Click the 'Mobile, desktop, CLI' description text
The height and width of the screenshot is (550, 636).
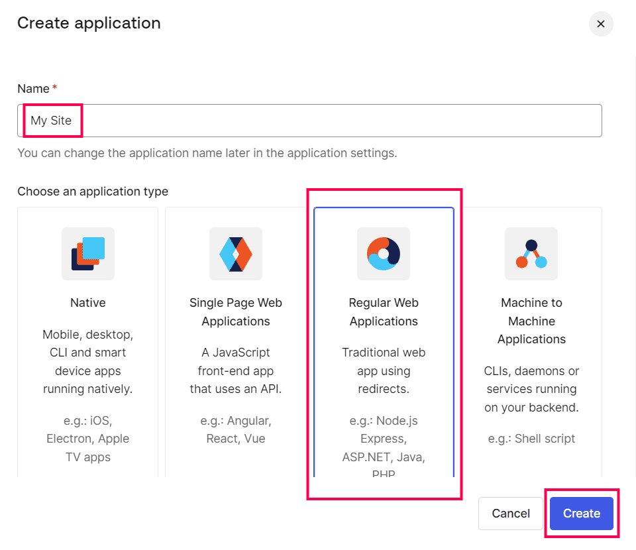pos(88,362)
